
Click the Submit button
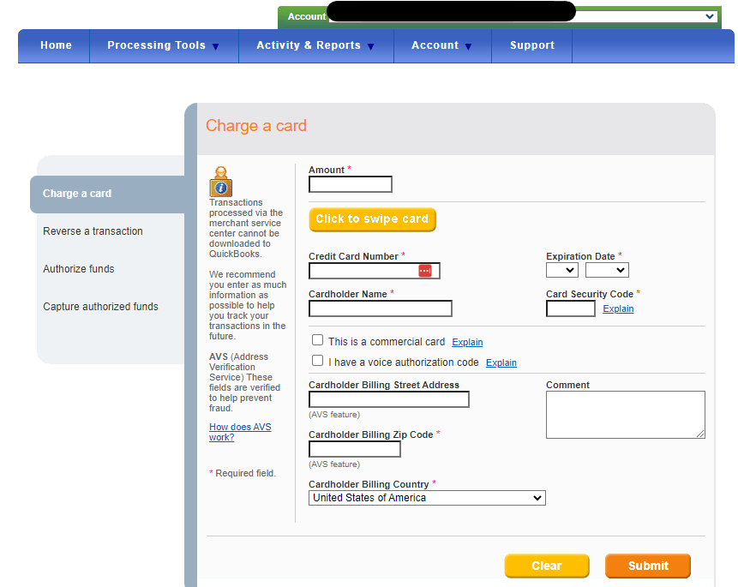tap(647, 566)
